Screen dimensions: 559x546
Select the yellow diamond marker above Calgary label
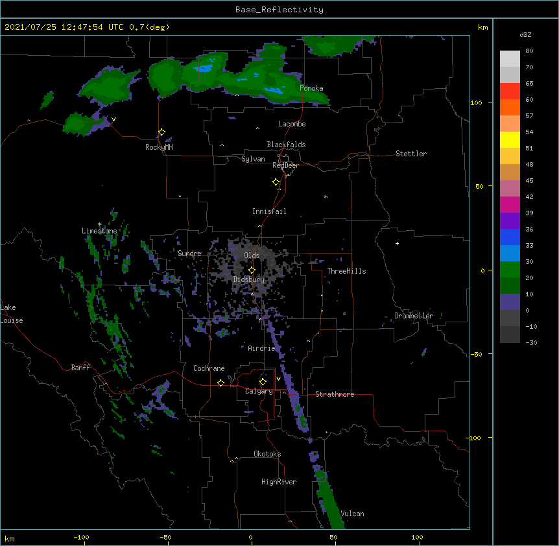click(263, 382)
